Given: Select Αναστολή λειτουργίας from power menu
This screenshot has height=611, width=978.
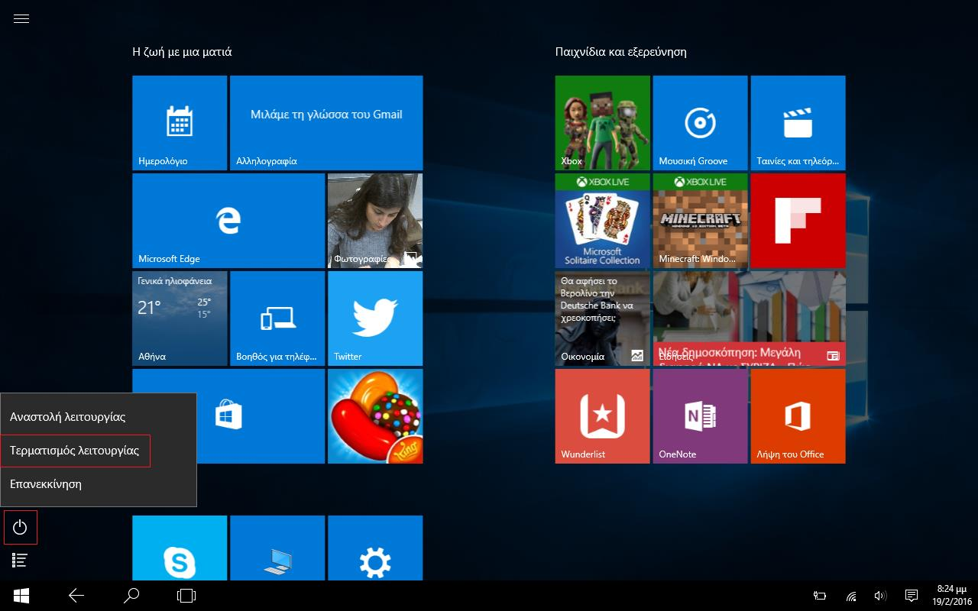Looking at the screenshot, I should [99, 417].
